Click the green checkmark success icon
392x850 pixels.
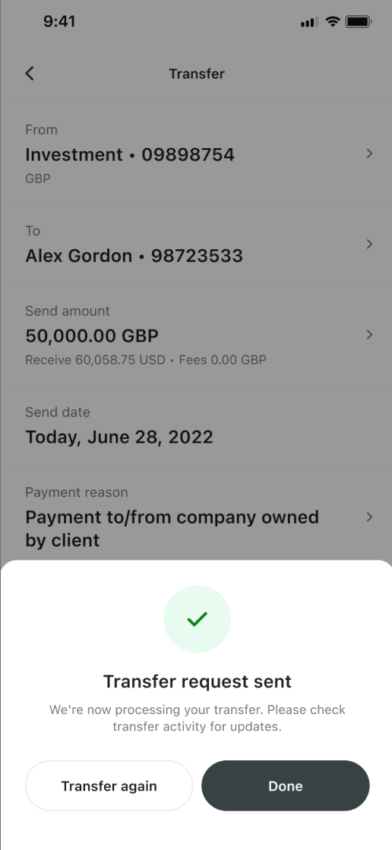tap(198, 619)
